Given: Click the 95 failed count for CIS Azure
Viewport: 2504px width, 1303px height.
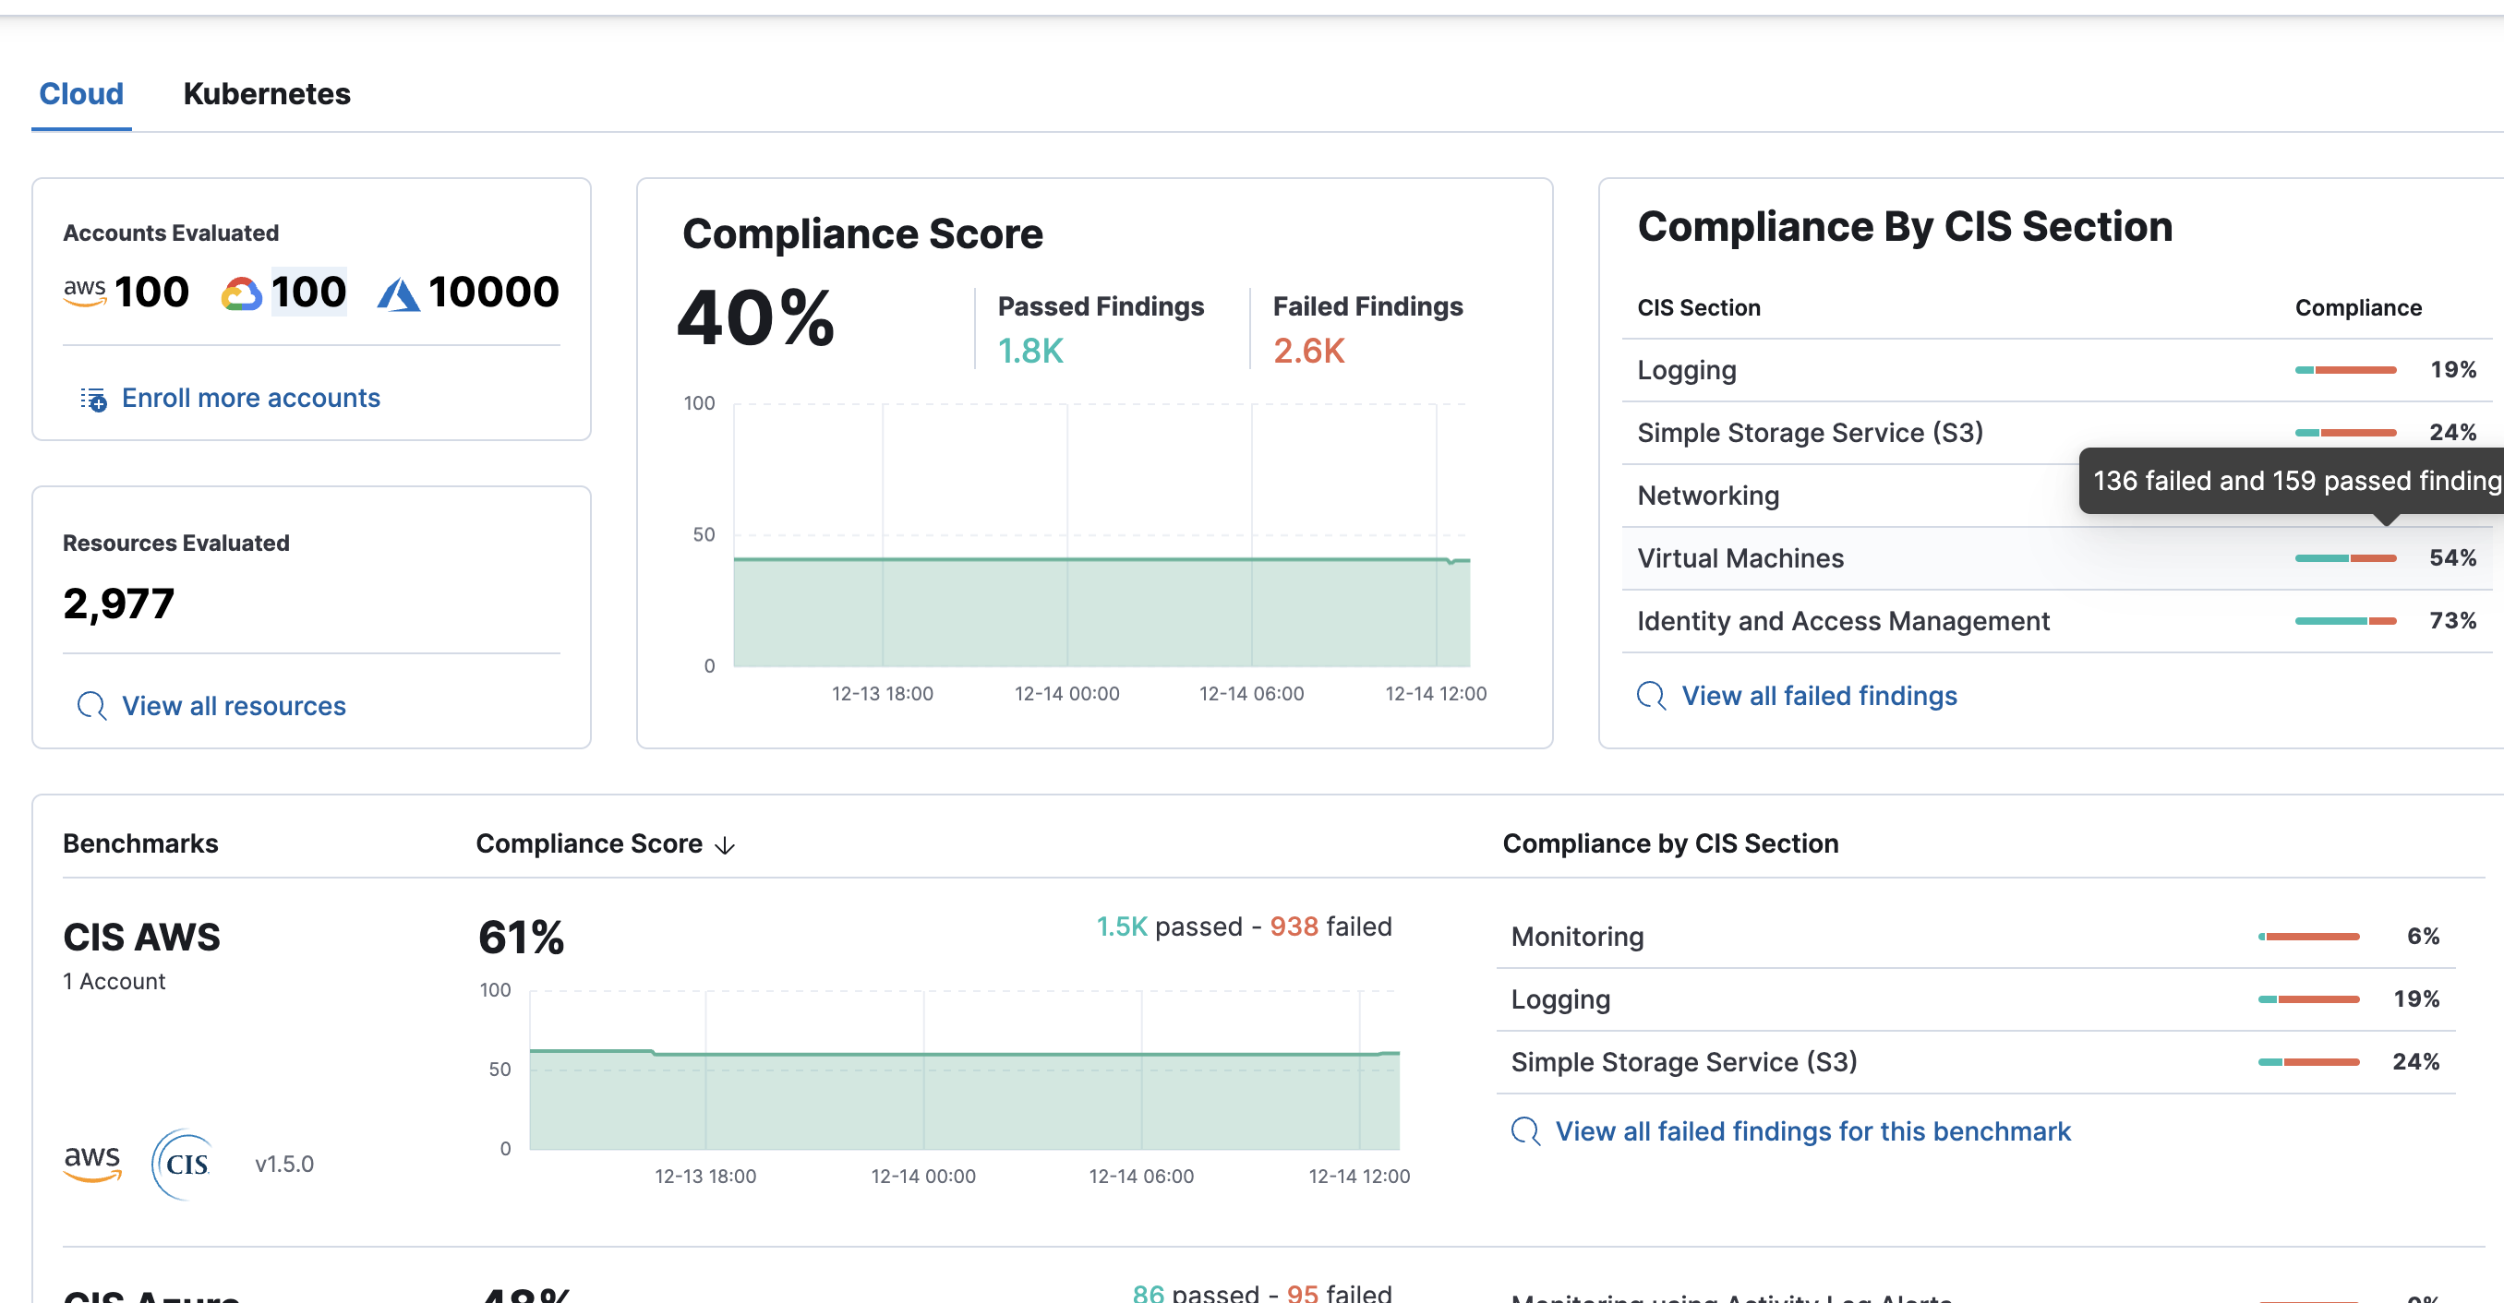Looking at the screenshot, I should click(1303, 1293).
